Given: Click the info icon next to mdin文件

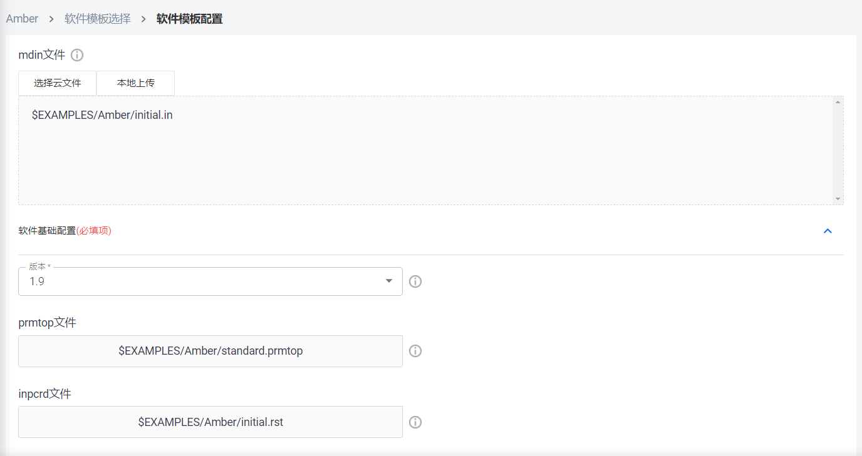Looking at the screenshot, I should pos(77,55).
